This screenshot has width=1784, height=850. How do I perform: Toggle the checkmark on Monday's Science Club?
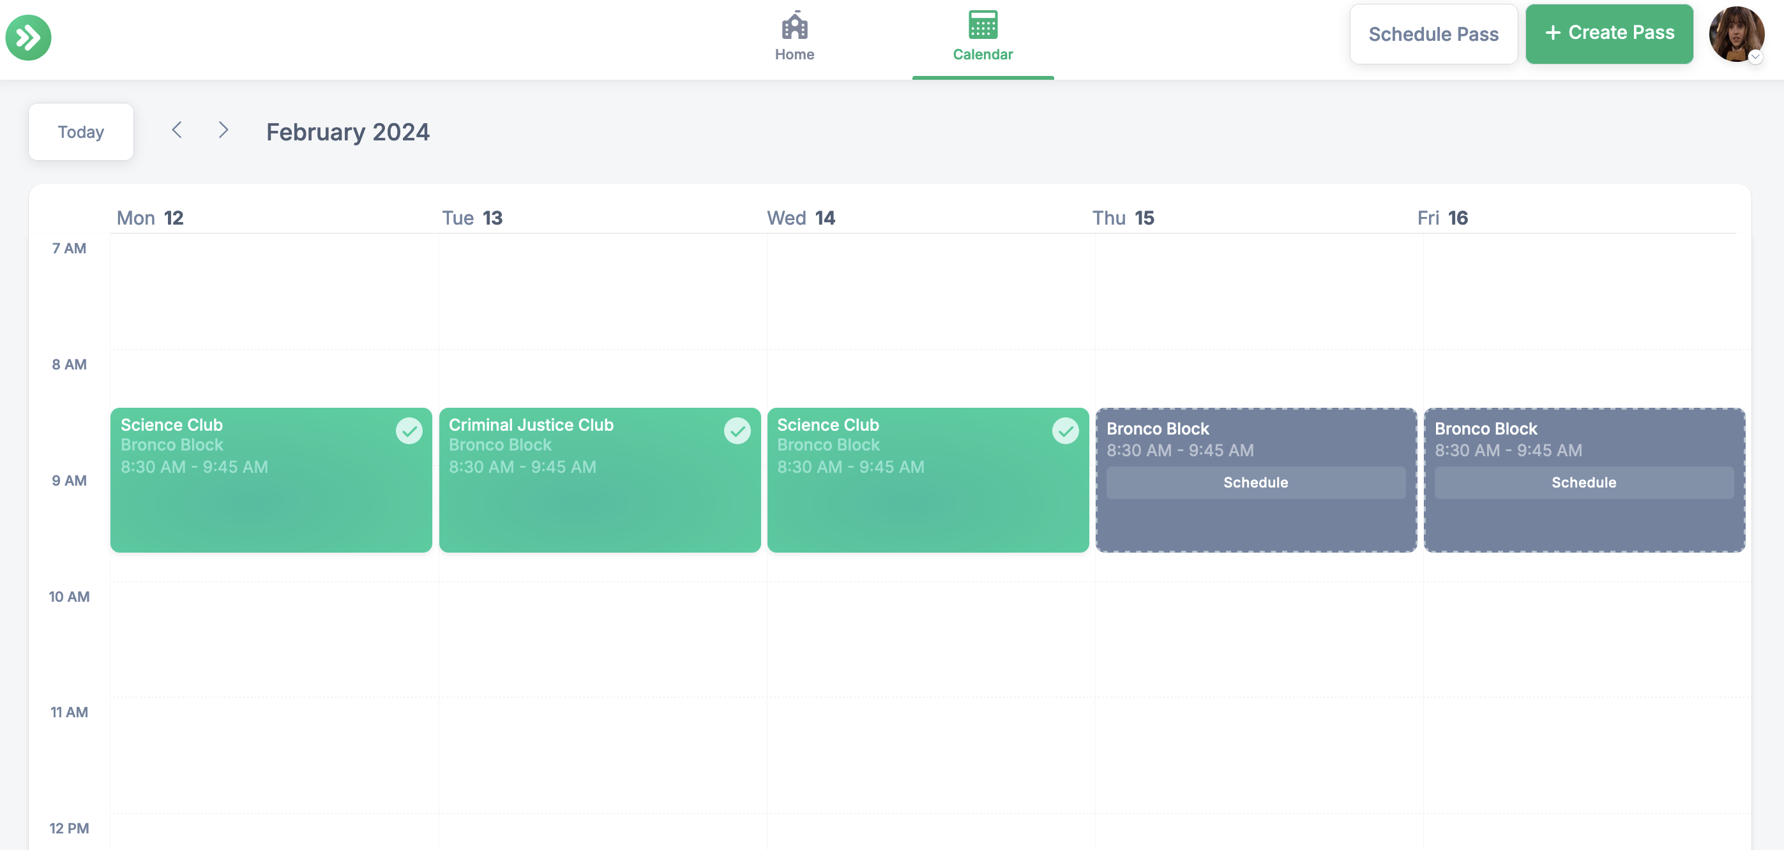tap(409, 431)
